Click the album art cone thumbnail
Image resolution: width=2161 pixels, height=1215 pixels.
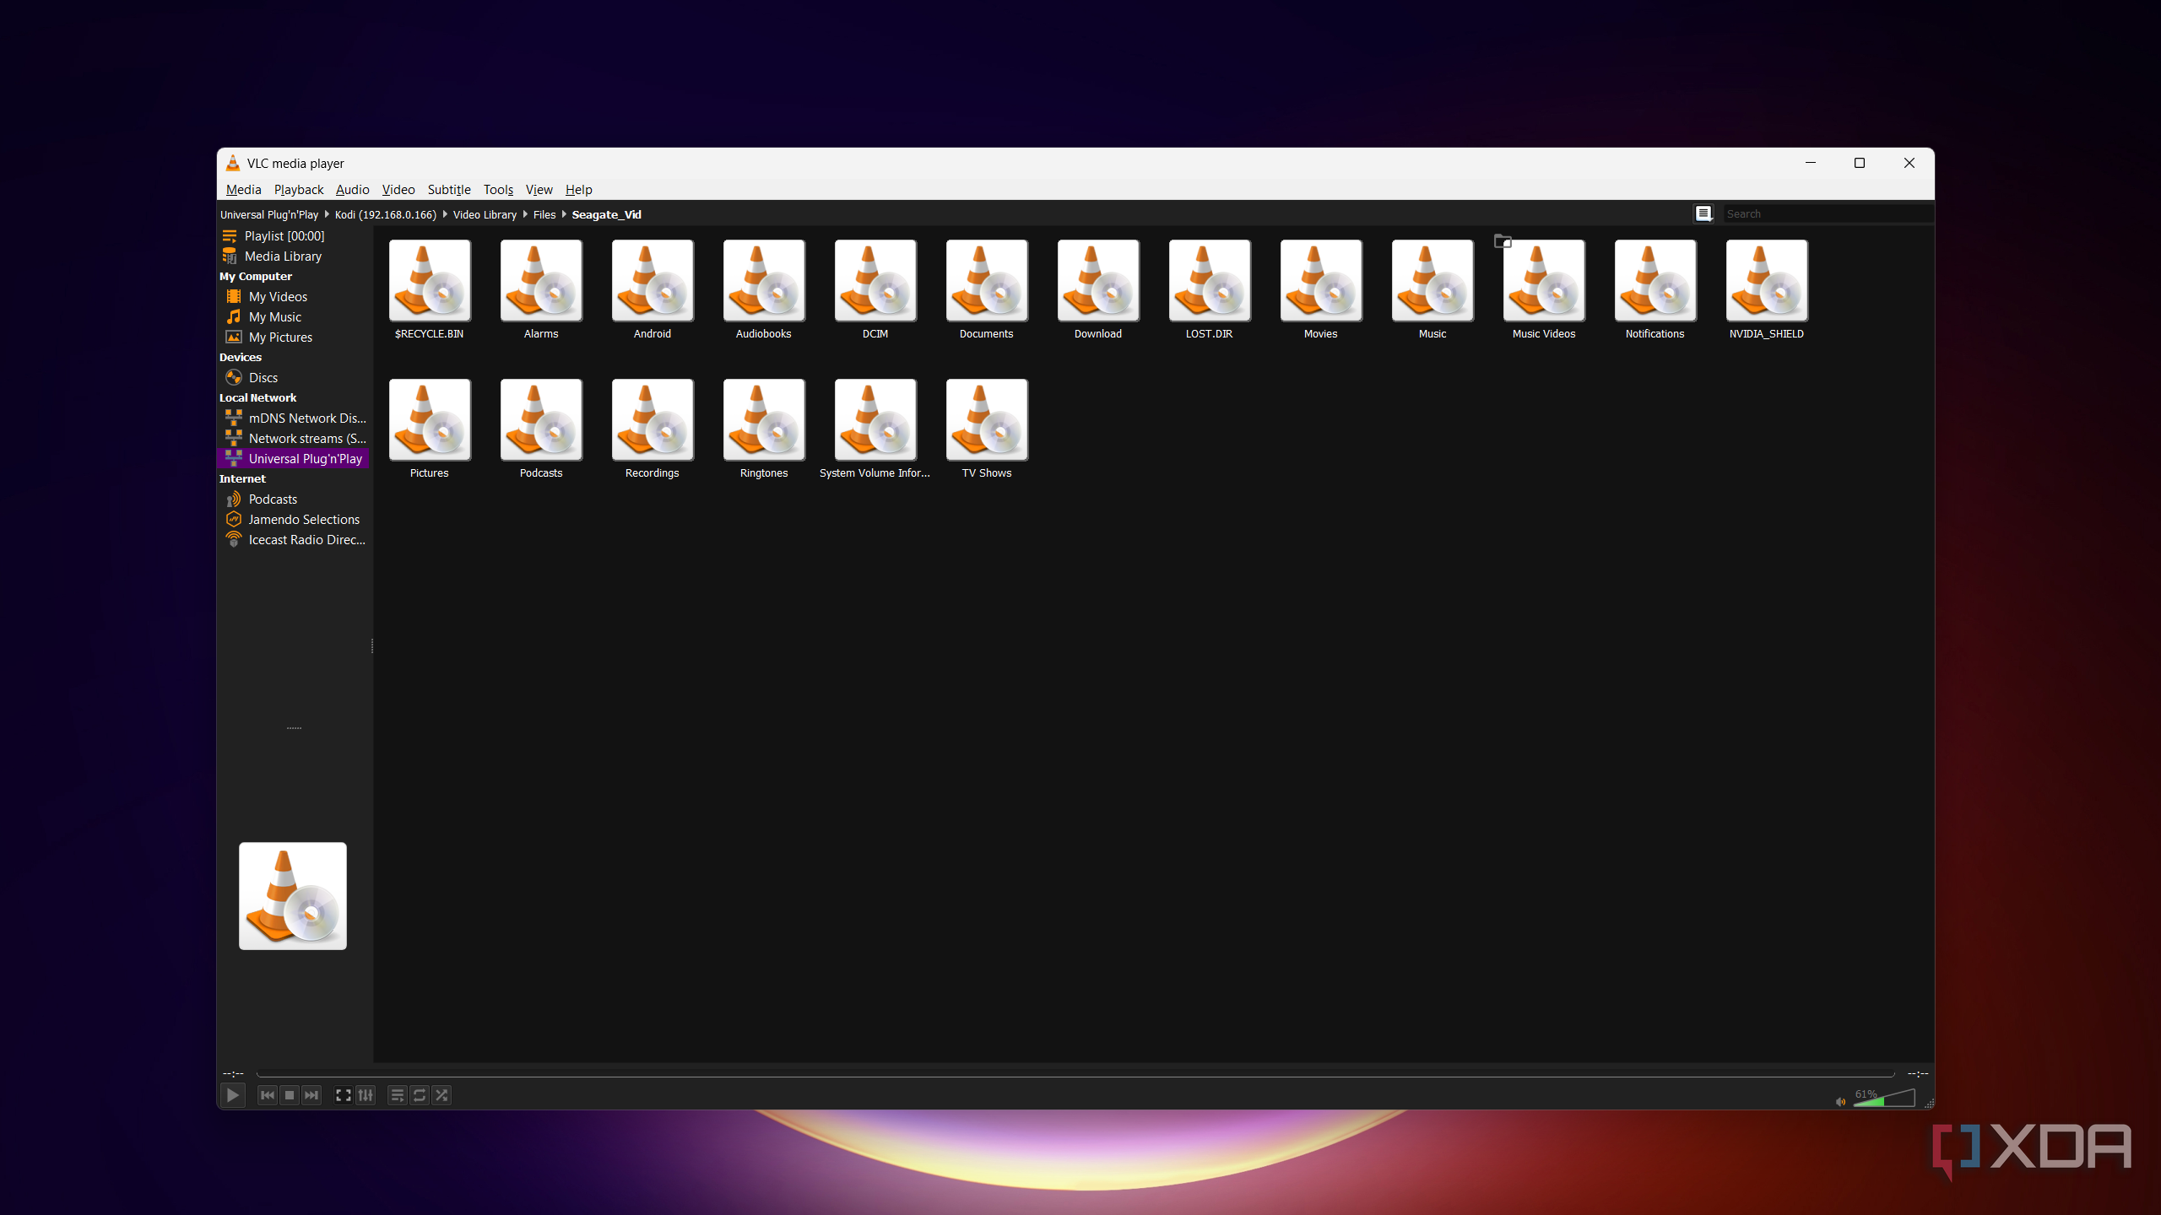293,896
